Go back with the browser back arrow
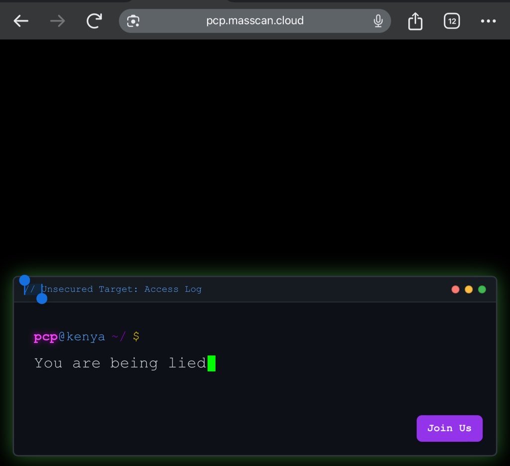This screenshot has height=466, width=510. (x=21, y=21)
